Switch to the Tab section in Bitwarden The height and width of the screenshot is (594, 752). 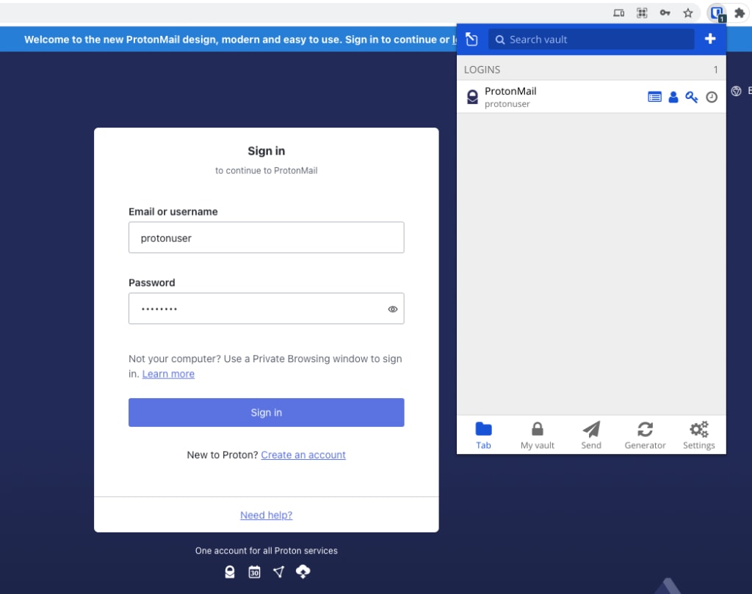point(483,436)
